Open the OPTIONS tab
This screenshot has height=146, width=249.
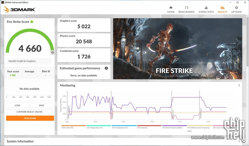click(x=236, y=10)
